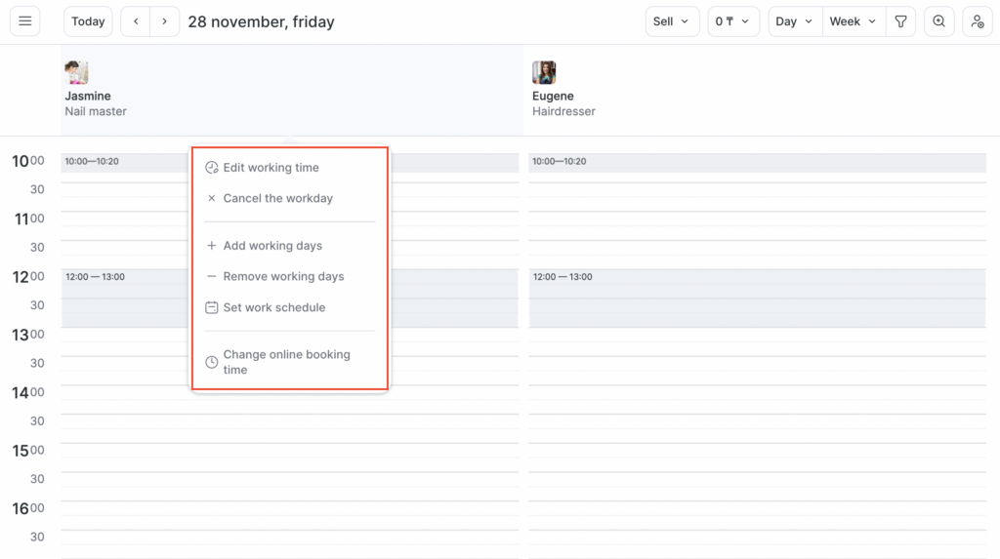
Task: Click Jasmine's avatar photo
Action: 76,72
